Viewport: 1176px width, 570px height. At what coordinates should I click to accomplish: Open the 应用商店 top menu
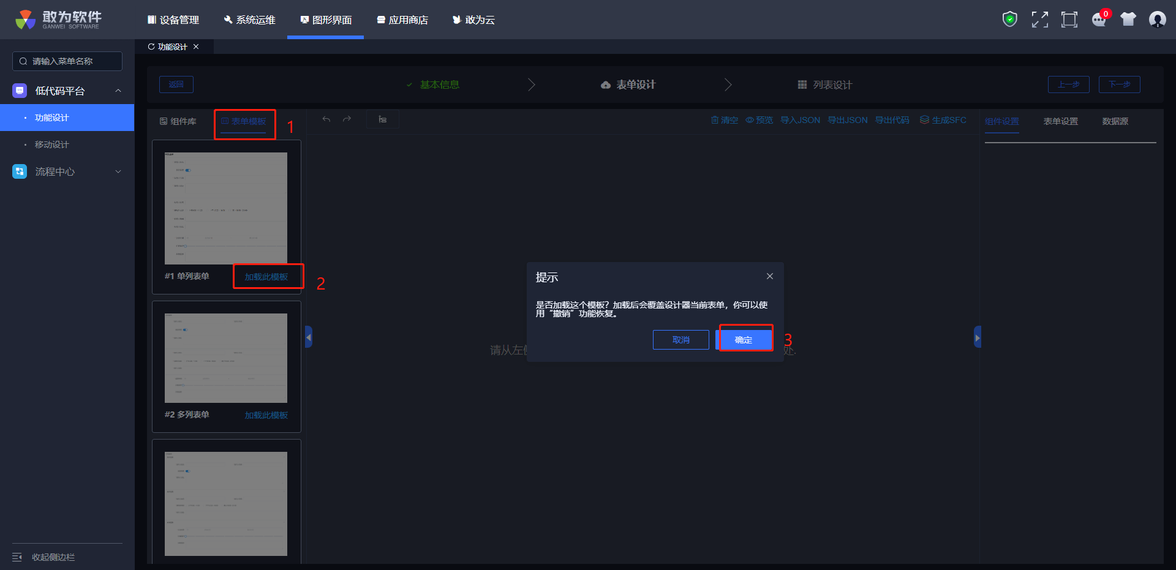point(402,20)
